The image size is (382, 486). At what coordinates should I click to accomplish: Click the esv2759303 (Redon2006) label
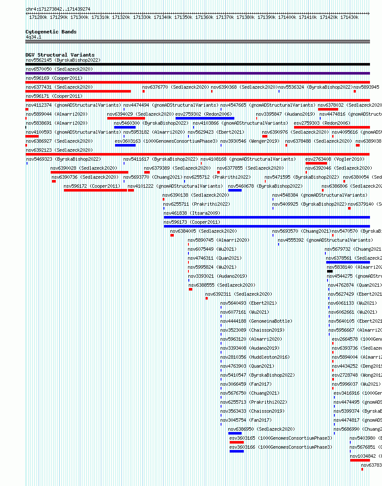pos(322,123)
